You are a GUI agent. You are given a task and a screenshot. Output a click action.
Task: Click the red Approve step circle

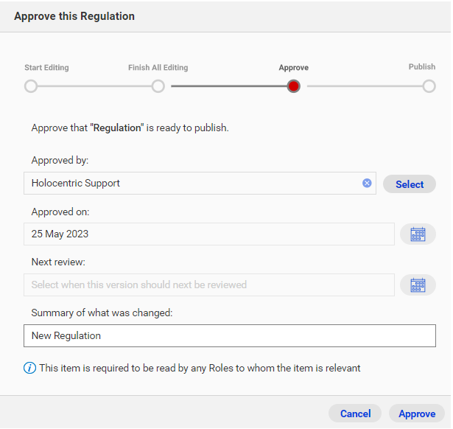pos(293,86)
